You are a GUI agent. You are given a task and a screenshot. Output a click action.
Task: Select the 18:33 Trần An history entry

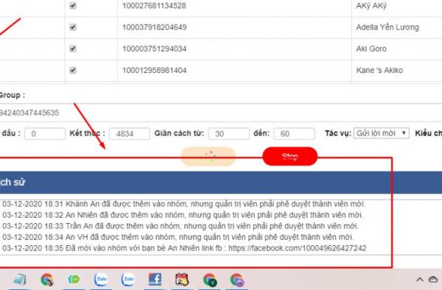pyautogui.click(x=180, y=226)
